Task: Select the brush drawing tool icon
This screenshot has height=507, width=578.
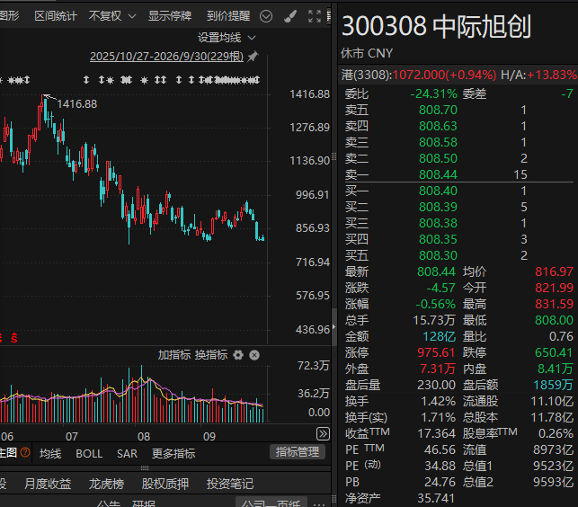Action: (290, 16)
